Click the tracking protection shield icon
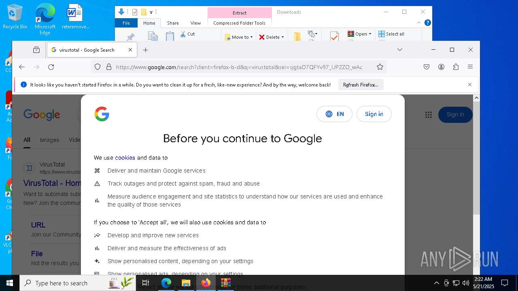 coord(98,67)
